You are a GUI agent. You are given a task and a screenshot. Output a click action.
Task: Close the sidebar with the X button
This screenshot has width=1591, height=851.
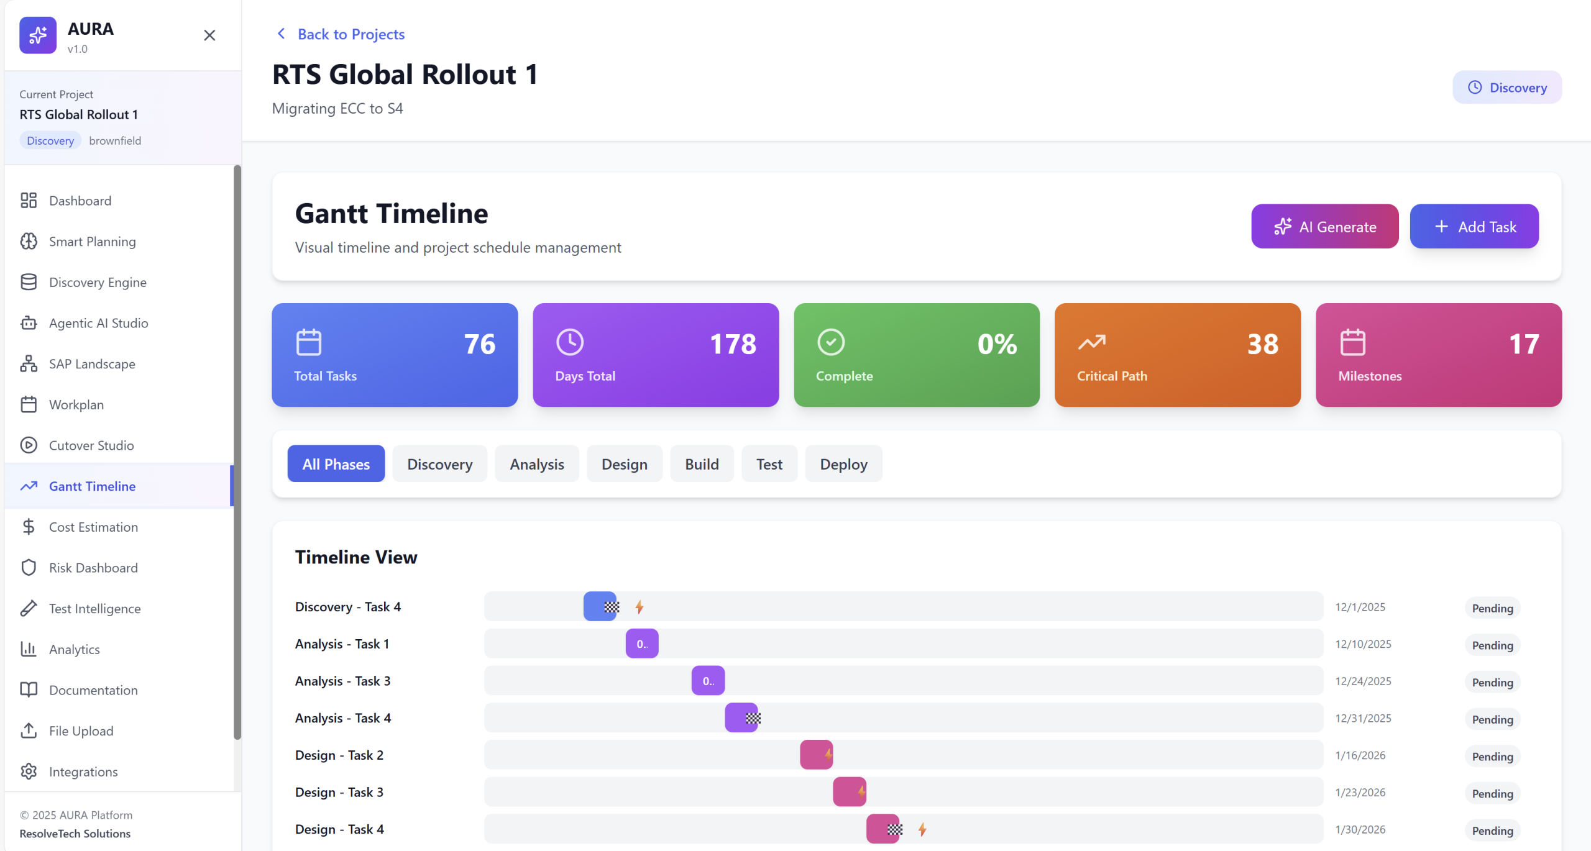pyautogui.click(x=209, y=35)
